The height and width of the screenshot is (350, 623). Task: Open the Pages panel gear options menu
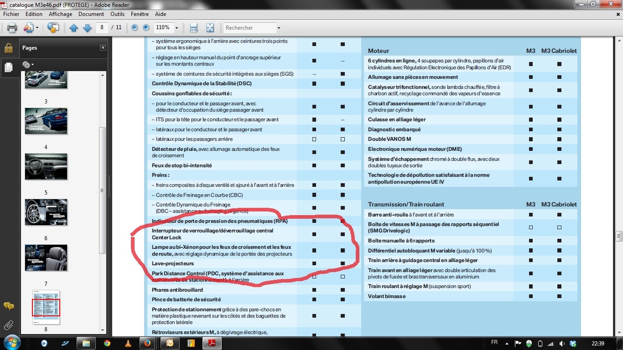pyautogui.click(x=28, y=65)
